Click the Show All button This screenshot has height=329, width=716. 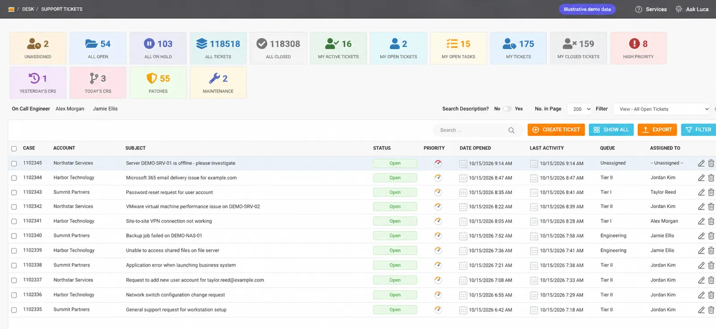(x=611, y=130)
